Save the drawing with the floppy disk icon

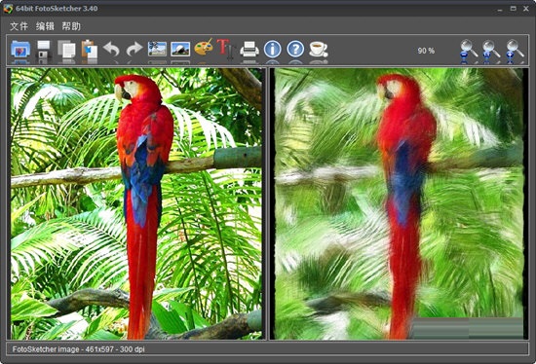44,49
